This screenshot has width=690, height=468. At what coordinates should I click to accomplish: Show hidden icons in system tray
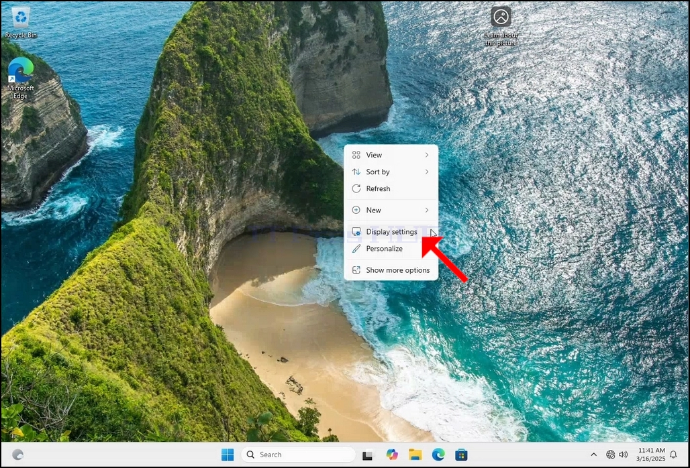coord(593,455)
